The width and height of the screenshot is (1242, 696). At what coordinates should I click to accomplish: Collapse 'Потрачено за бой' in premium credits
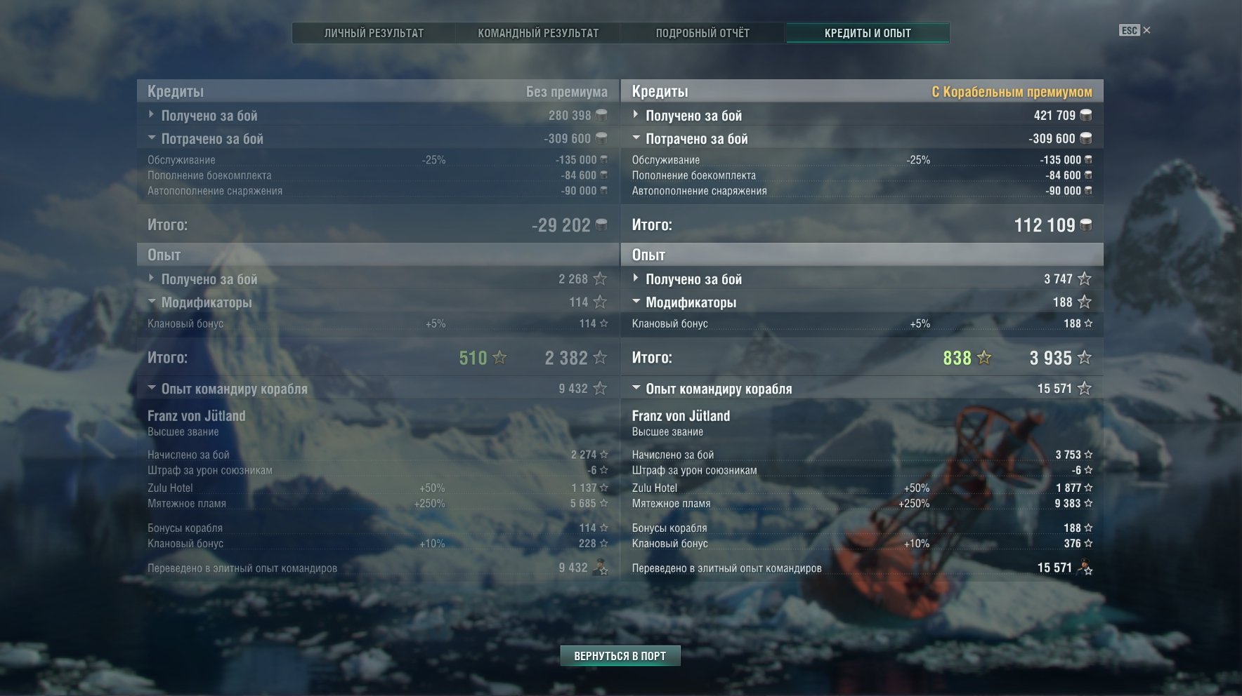[x=862, y=138]
